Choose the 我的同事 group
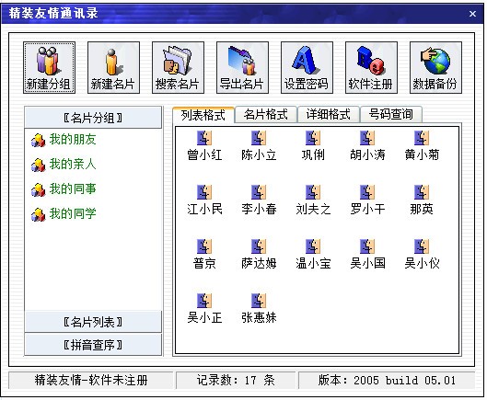 coord(64,189)
